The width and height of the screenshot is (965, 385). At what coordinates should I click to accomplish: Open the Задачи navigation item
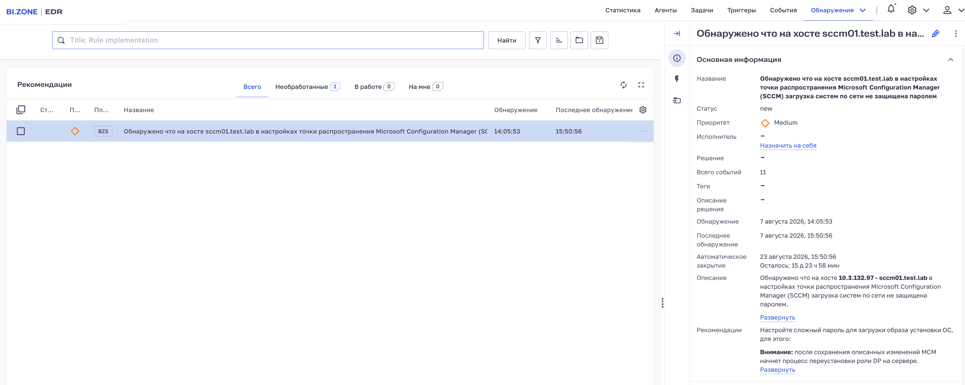[x=702, y=10]
